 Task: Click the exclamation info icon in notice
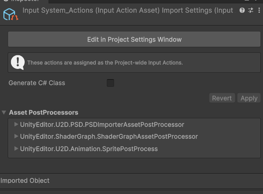[x=17, y=63]
